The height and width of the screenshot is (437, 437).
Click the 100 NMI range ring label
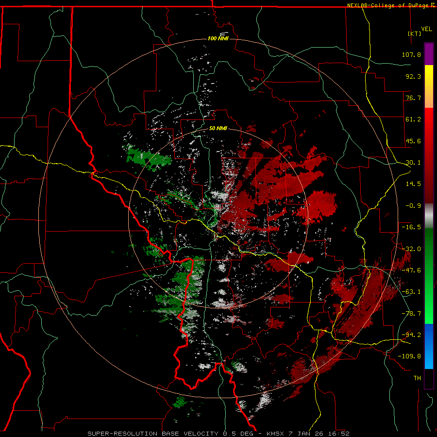click(218, 38)
